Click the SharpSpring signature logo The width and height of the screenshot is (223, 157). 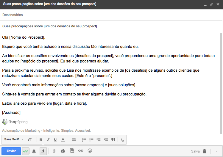point(15,122)
